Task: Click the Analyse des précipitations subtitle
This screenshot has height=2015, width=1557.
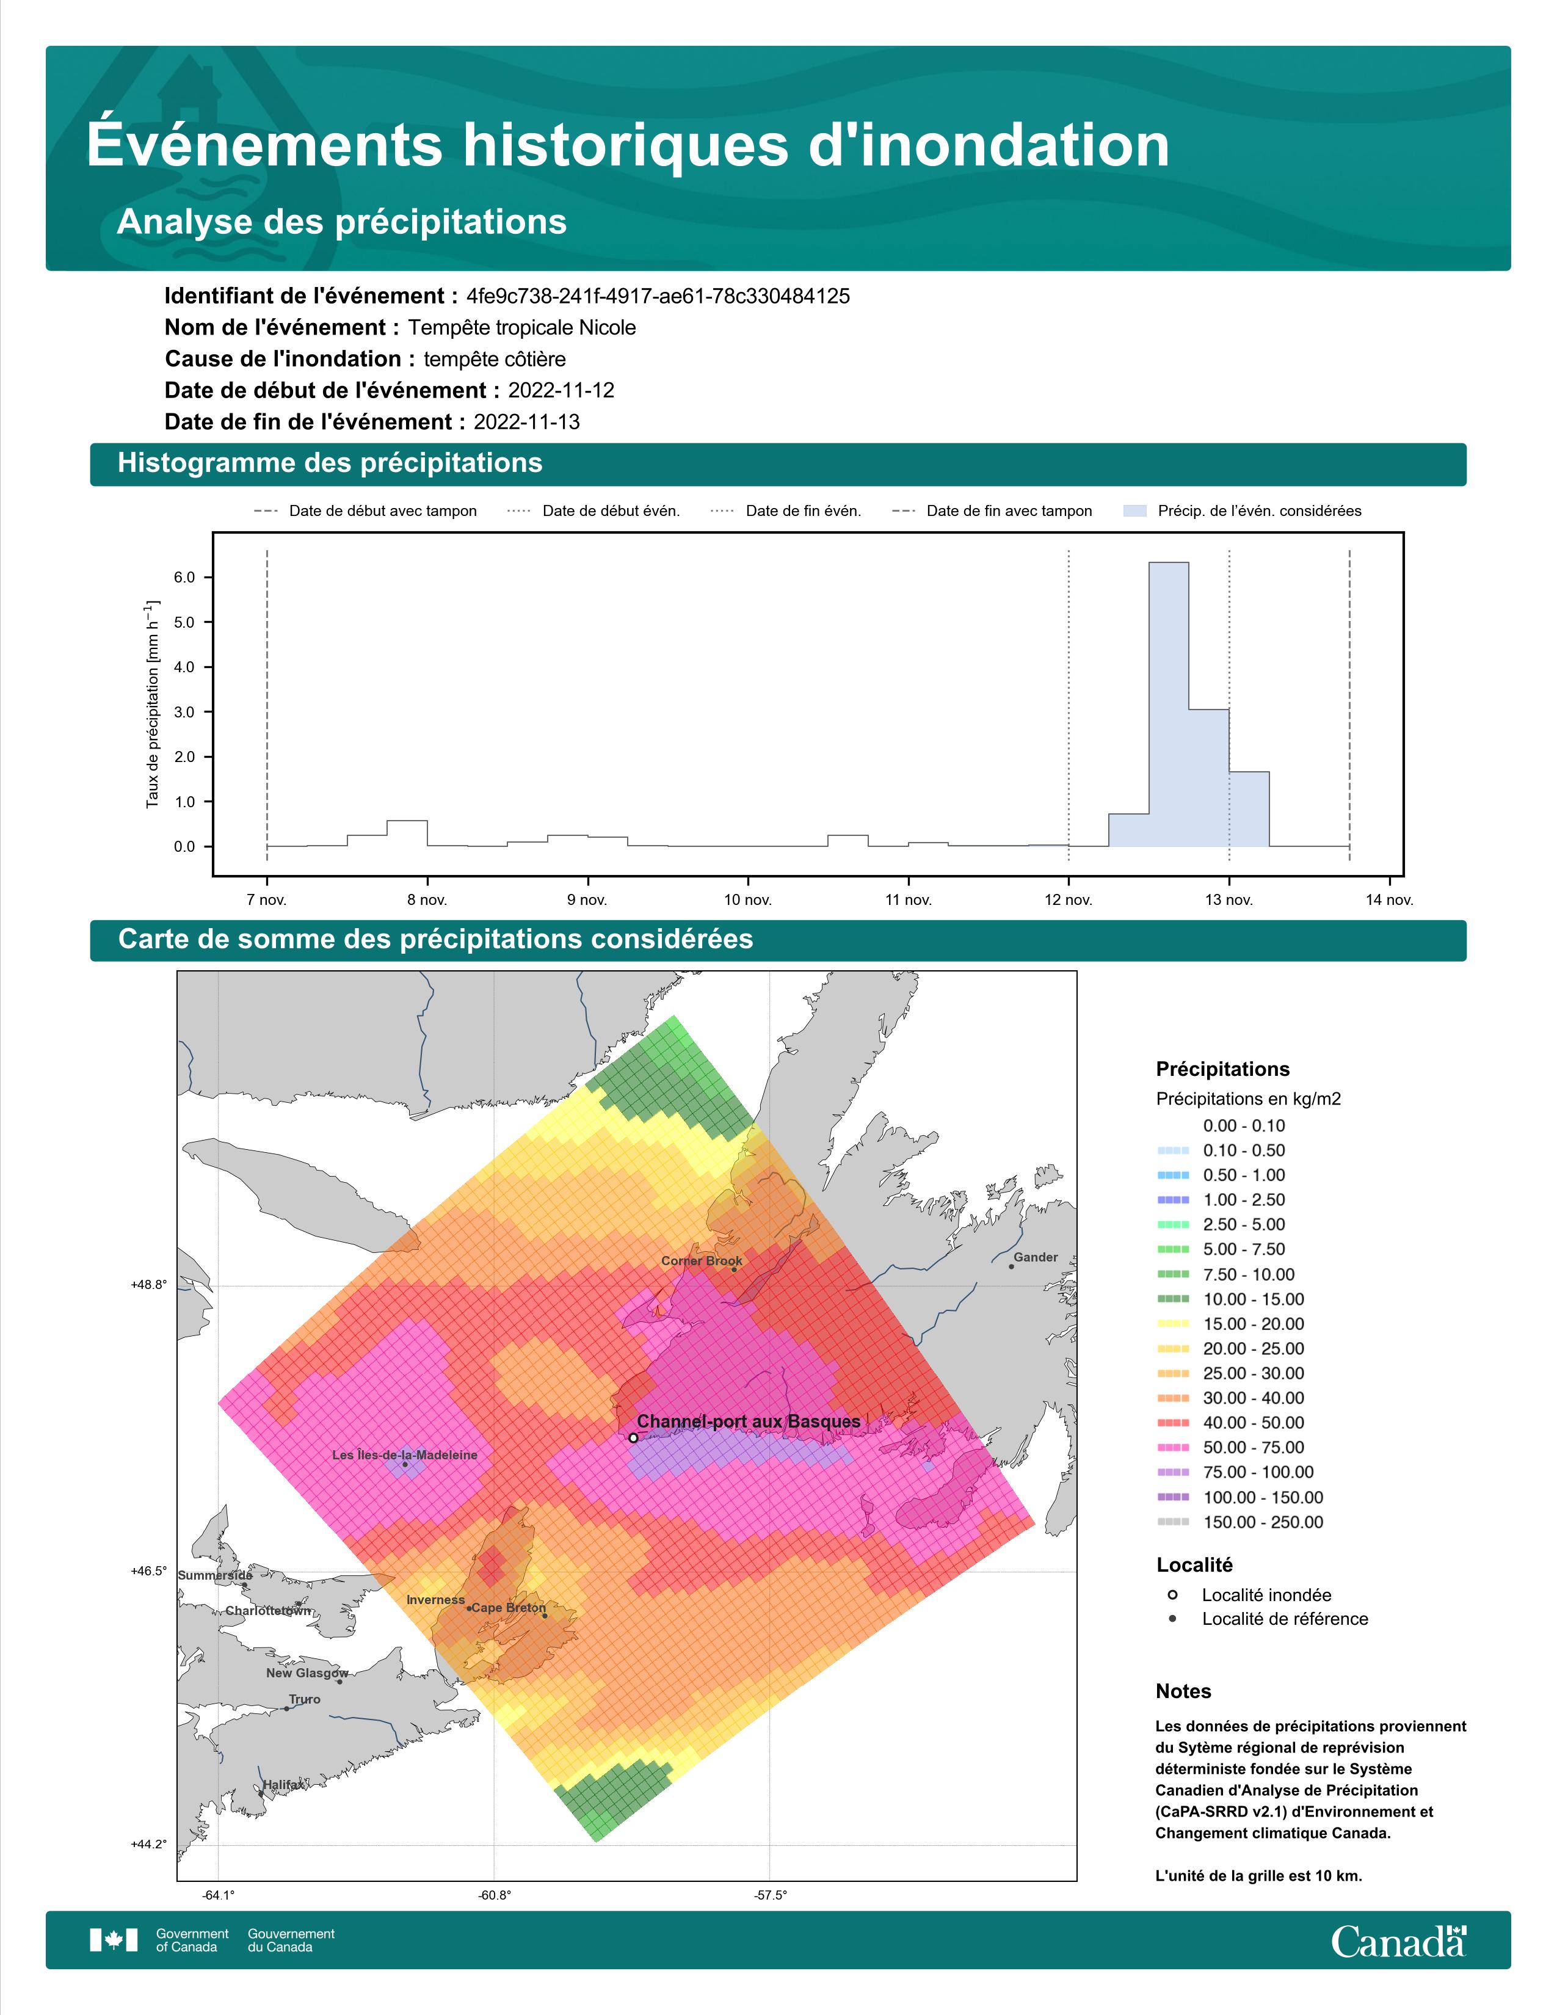Action: tap(341, 222)
